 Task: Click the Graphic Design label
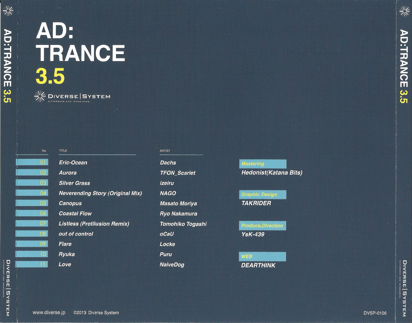pyautogui.click(x=263, y=194)
